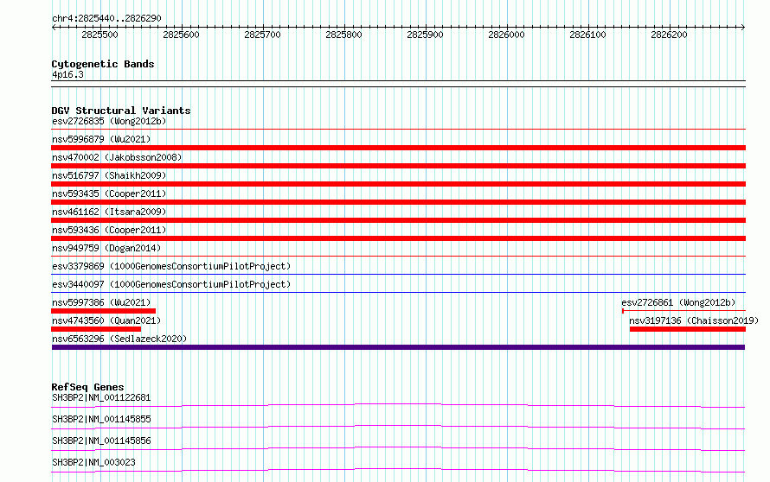Viewport: 770px width, 482px height.
Task: Select variant esv2726861 (Wong2012b) label
Action: coord(678,302)
